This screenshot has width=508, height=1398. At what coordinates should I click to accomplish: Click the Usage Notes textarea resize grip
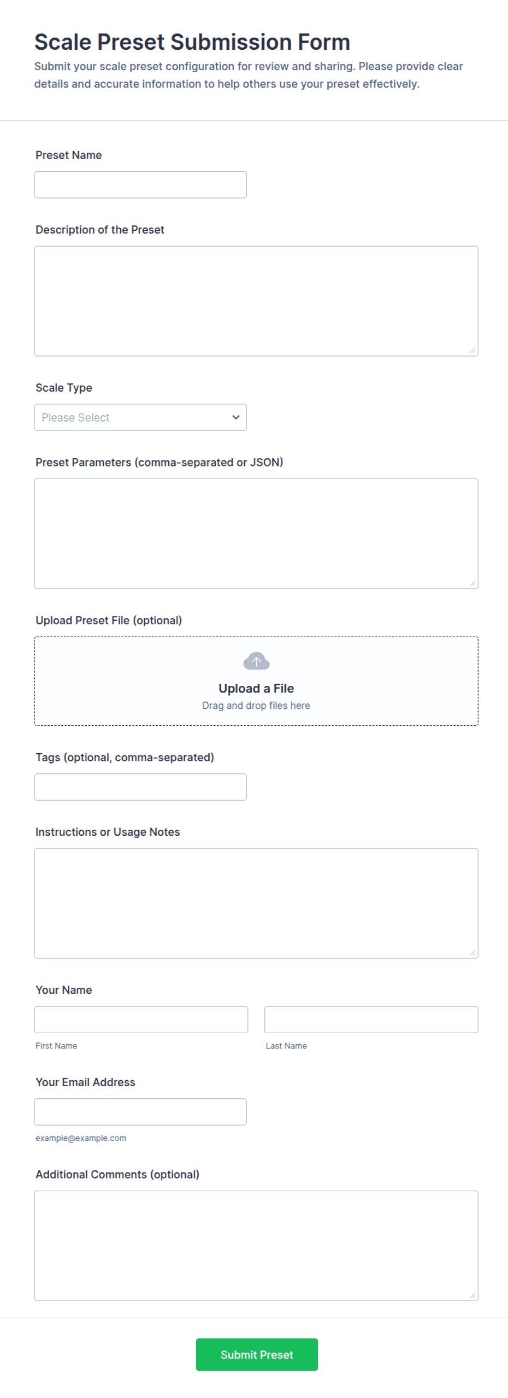(472, 953)
